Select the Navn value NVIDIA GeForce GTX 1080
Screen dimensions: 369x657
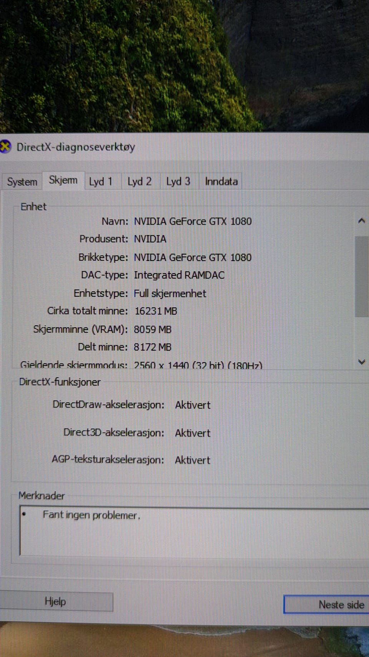coord(193,221)
